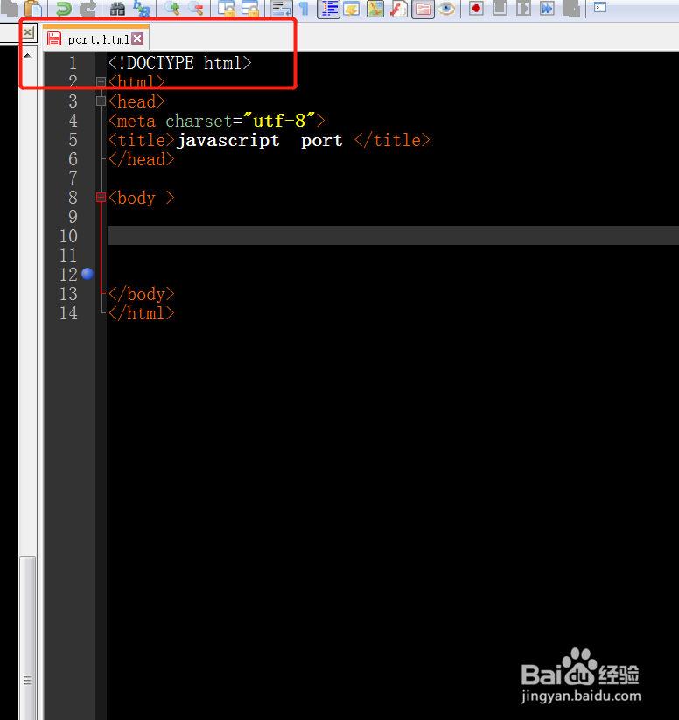
Task: Zoom out with the magnifier minus icon
Action: (196, 8)
